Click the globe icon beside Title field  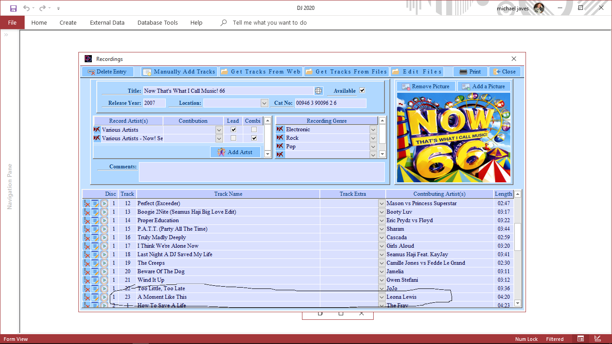[319, 91]
